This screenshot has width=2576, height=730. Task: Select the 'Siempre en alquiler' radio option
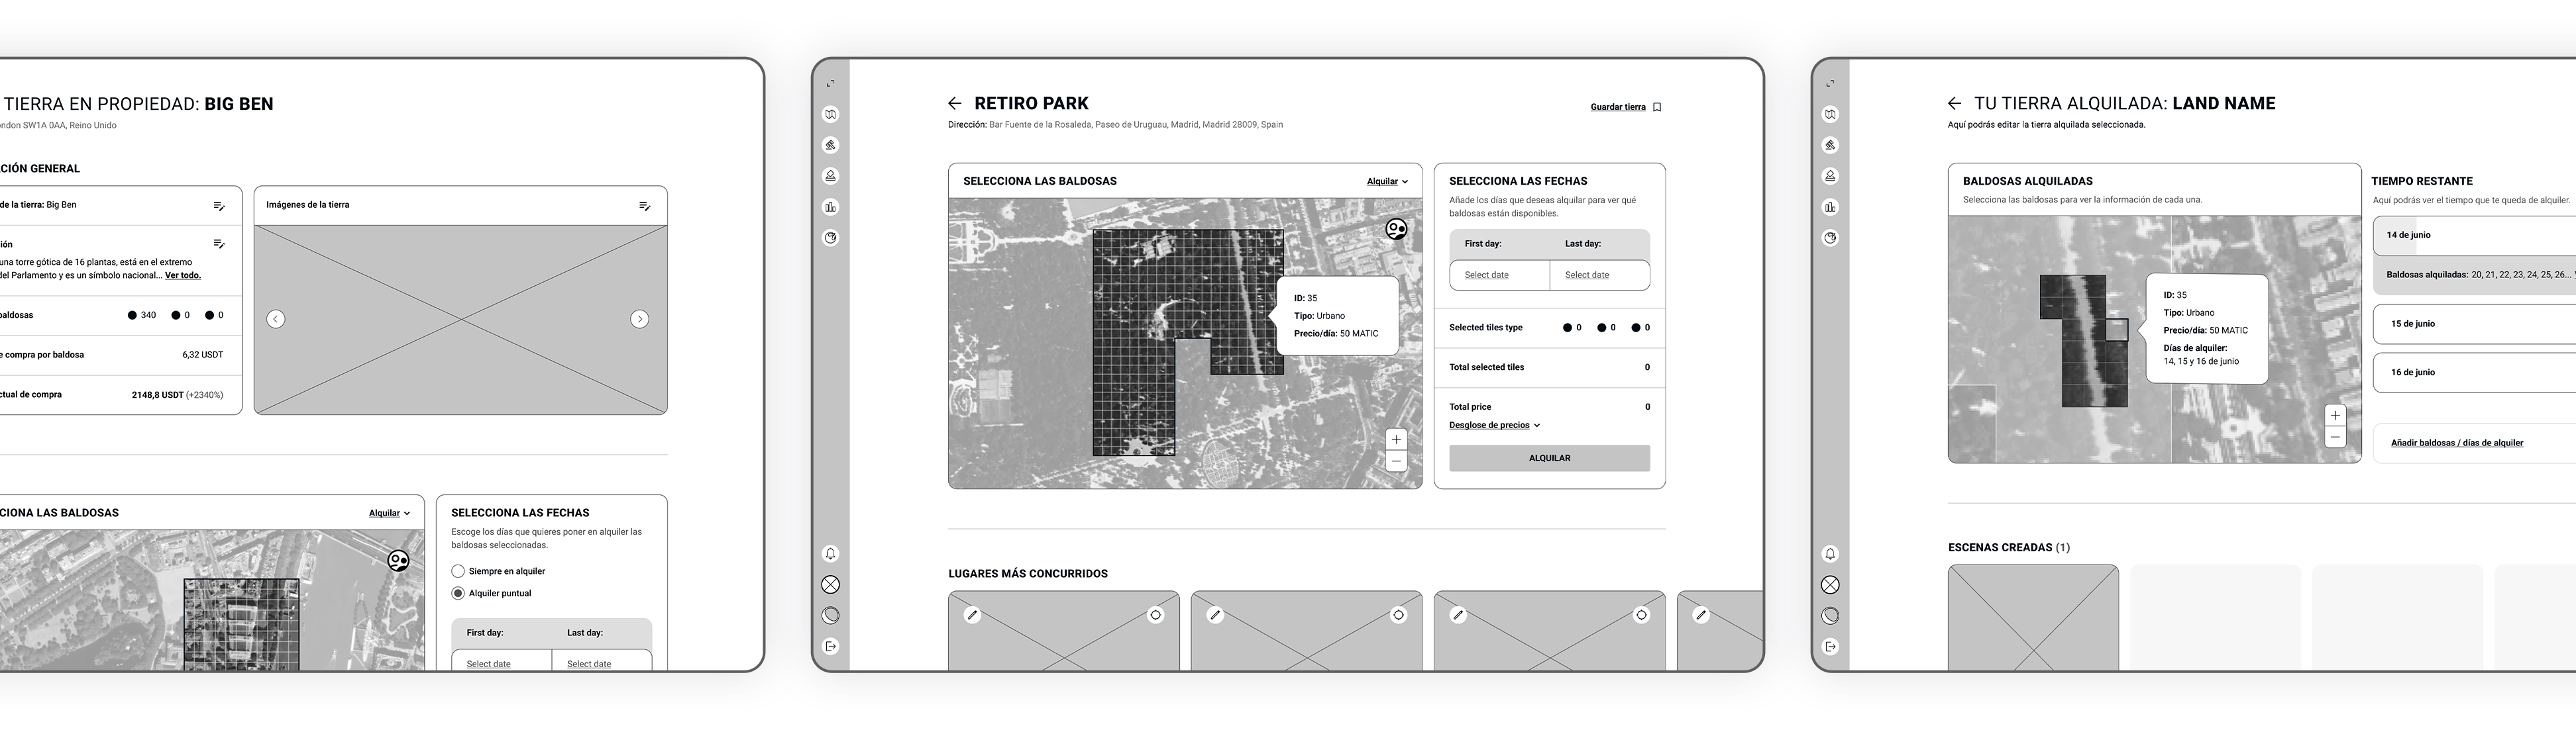pyautogui.click(x=458, y=571)
